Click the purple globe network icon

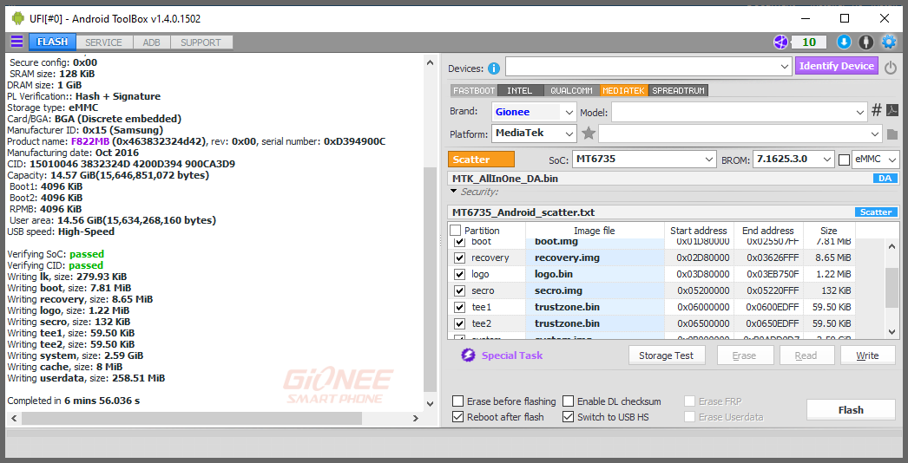coord(780,42)
